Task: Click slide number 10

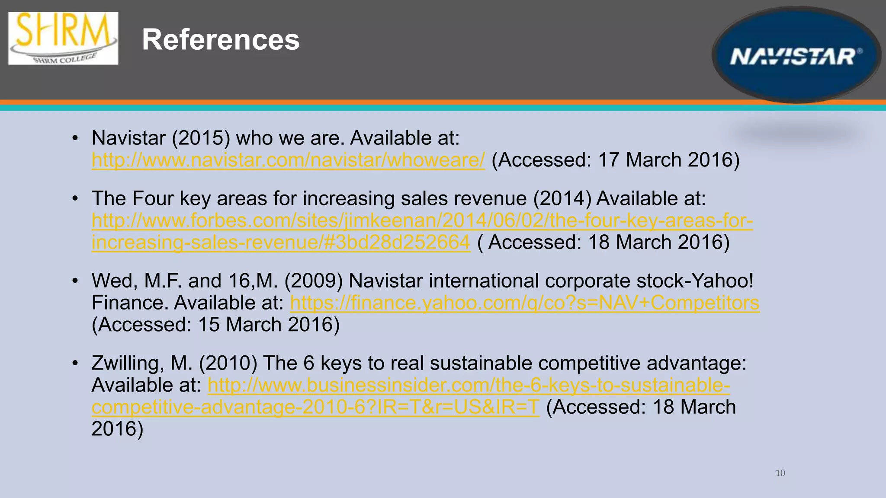Action: coord(780,473)
